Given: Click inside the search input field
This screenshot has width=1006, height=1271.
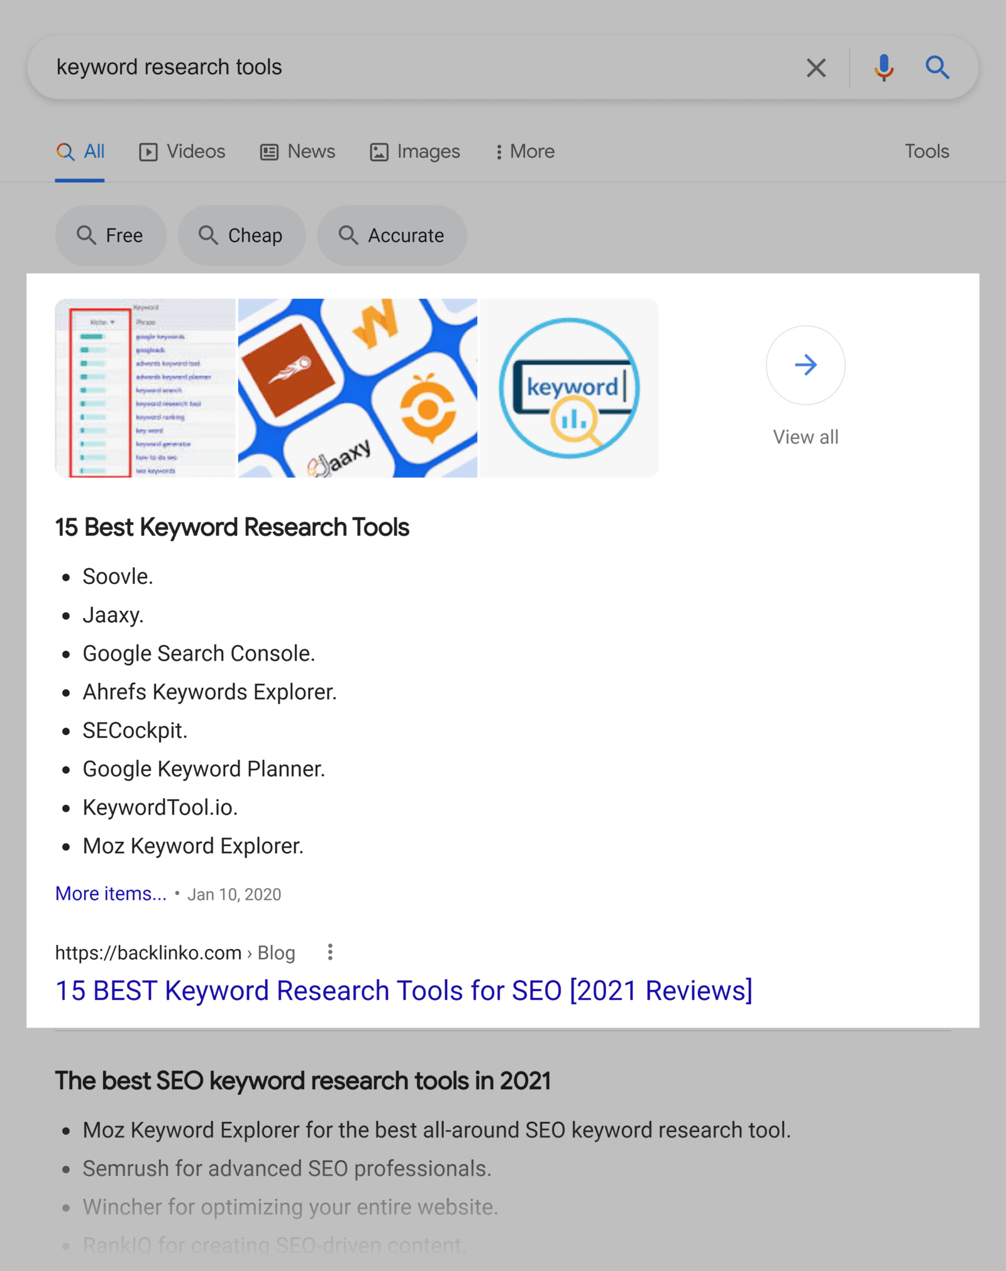Looking at the screenshot, I should [x=377, y=67].
